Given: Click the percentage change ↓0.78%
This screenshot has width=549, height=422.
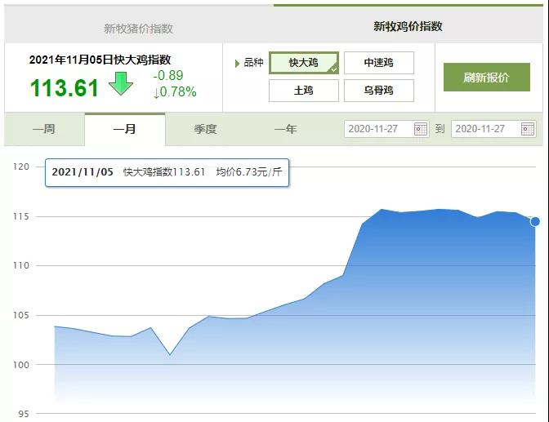Looking at the screenshot, I should 175,92.
